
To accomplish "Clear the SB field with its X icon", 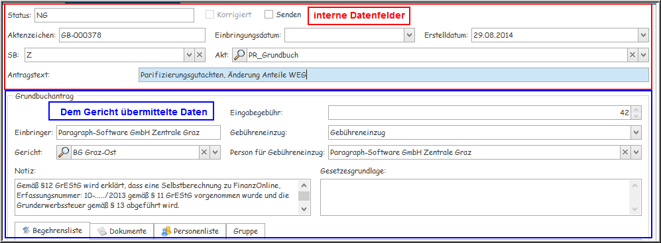I will click(200, 55).
